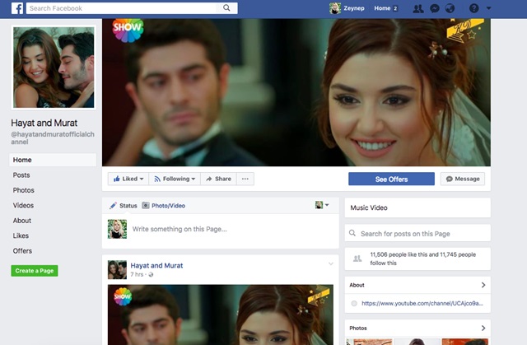Click the user avatar in the composer

pyautogui.click(x=117, y=229)
